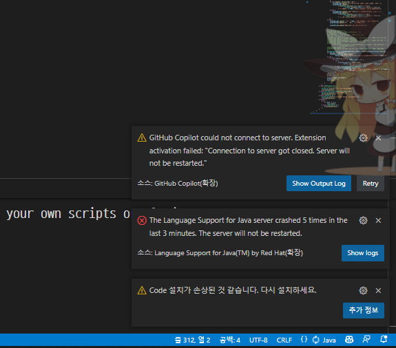This screenshot has width=396, height=348.
Task: Click the curly braces language status icon
Action: pyautogui.click(x=304, y=340)
